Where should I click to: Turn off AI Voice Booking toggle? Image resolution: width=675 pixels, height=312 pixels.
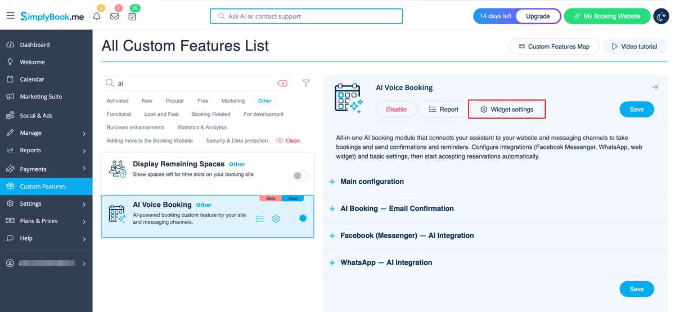point(300,218)
